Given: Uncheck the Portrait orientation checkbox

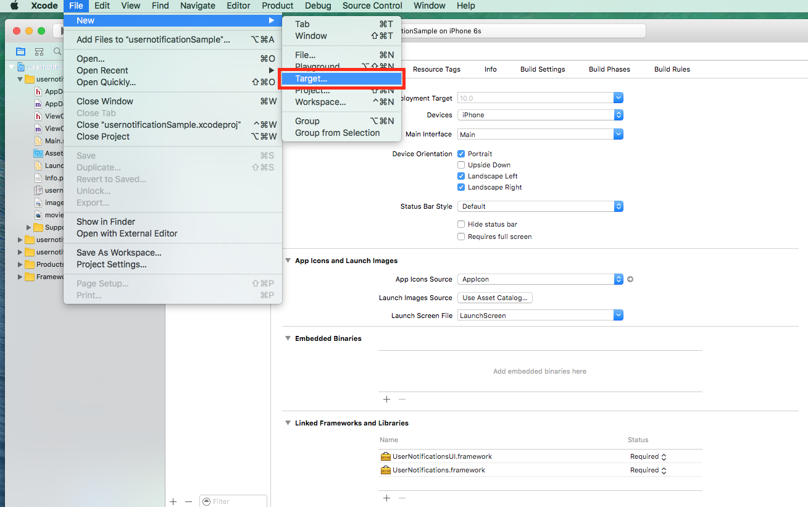Looking at the screenshot, I should [x=461, y=154].
